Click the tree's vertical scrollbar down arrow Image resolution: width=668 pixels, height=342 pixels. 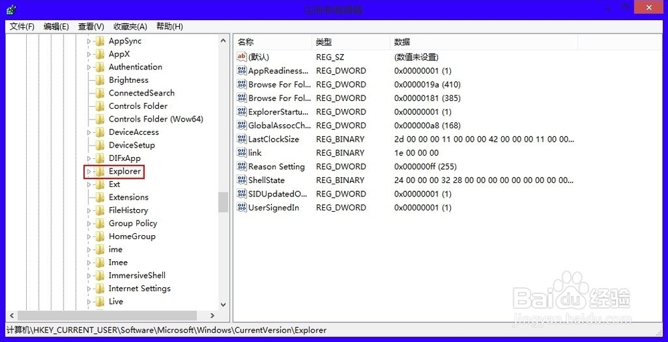click(223, 305)
